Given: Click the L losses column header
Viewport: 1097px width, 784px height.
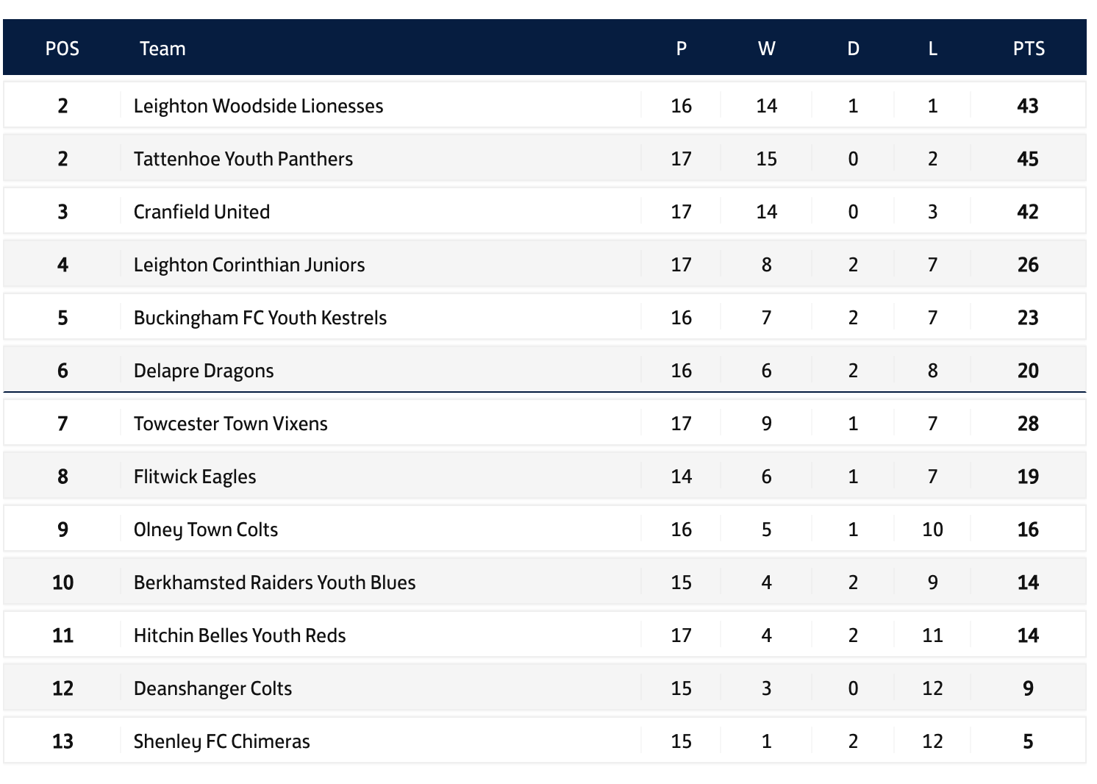Looking at the screenshot, I should [x=932, y=49].
